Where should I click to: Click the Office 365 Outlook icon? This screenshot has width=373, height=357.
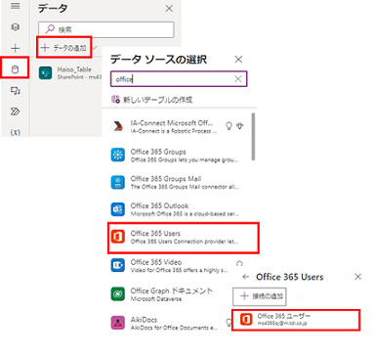click(x=117, y=209)
